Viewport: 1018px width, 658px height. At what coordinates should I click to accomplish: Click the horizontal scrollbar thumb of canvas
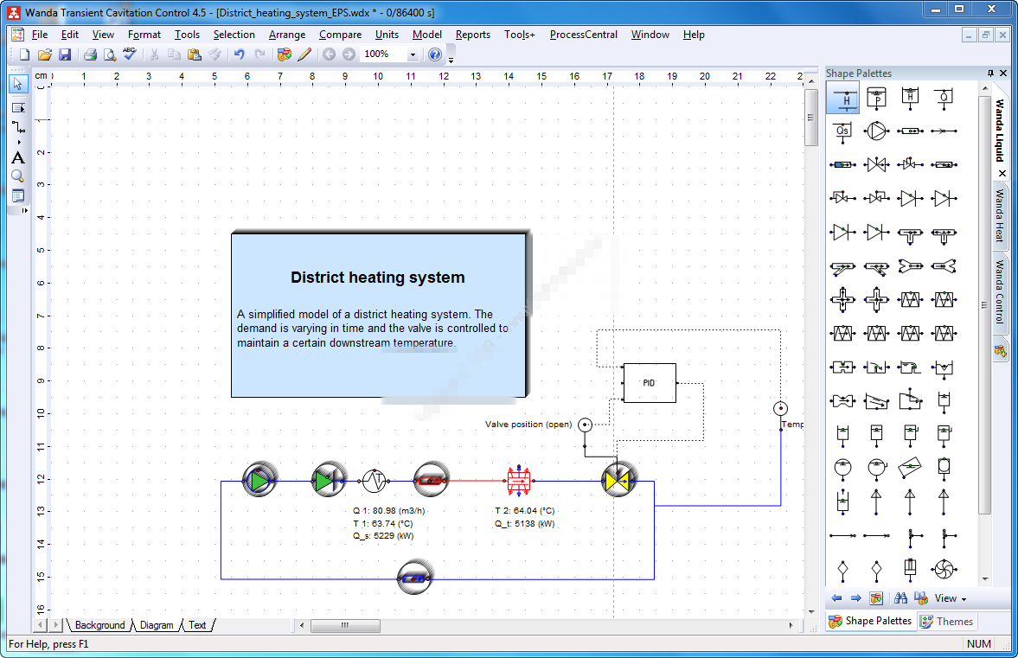tap(345, 625)
